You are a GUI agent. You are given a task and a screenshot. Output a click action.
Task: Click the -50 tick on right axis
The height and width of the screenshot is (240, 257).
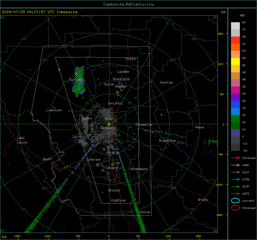pyautogui.click(x=220, y=154)
